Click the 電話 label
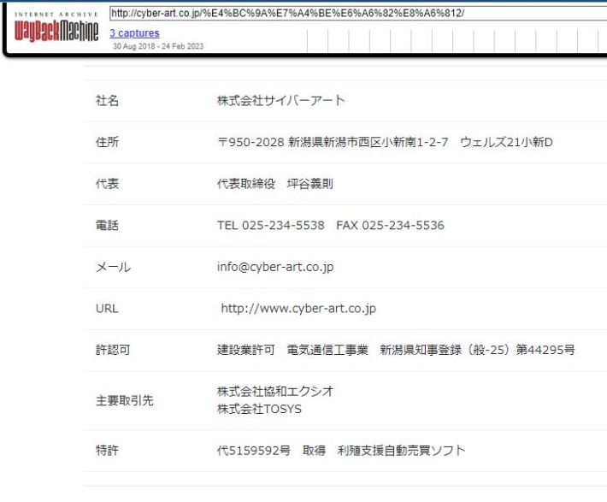607x502 pixels. coord(107,225)
